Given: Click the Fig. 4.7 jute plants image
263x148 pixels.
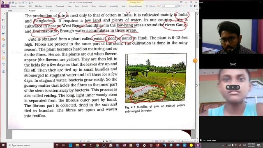Looking at the screenshot, I should (x=156, y=78).
